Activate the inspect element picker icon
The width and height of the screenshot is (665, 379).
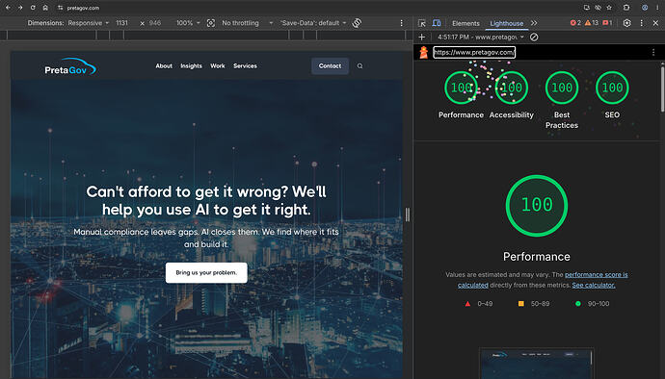(x=422, y=23)
